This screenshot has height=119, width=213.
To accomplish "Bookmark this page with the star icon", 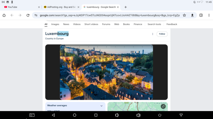I will [x=184, y=15].
